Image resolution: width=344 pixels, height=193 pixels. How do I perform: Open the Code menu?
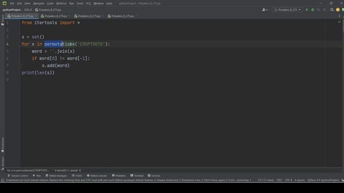point(50,3)
